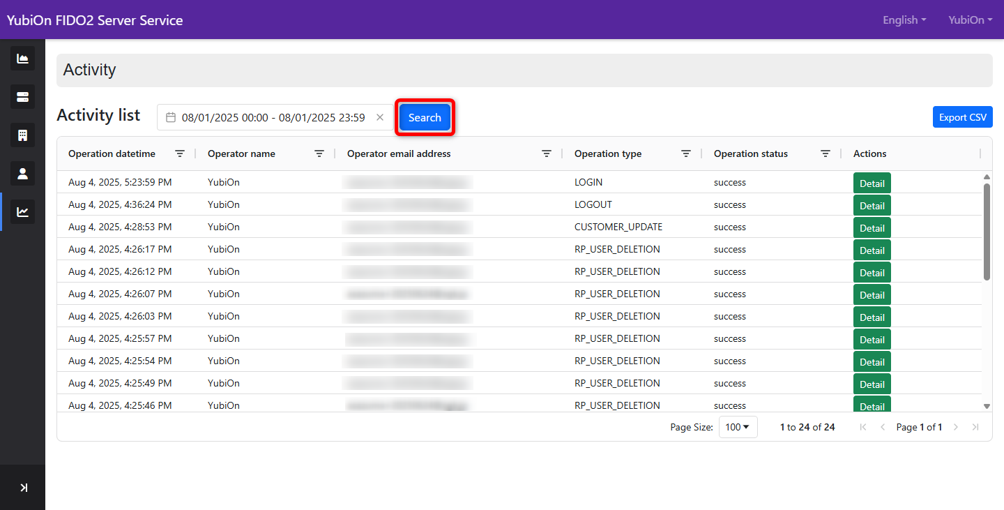
Task: Select the Aug 4, 2025, 4:28:53 PM cell
Action: pos(120,227)
